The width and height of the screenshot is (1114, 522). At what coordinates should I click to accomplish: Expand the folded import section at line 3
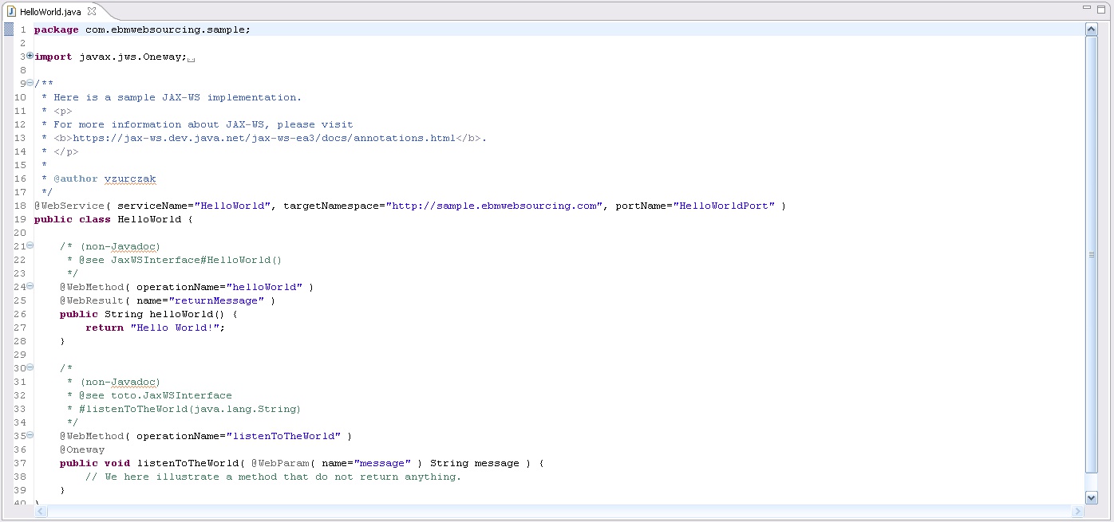pos(30,56)
